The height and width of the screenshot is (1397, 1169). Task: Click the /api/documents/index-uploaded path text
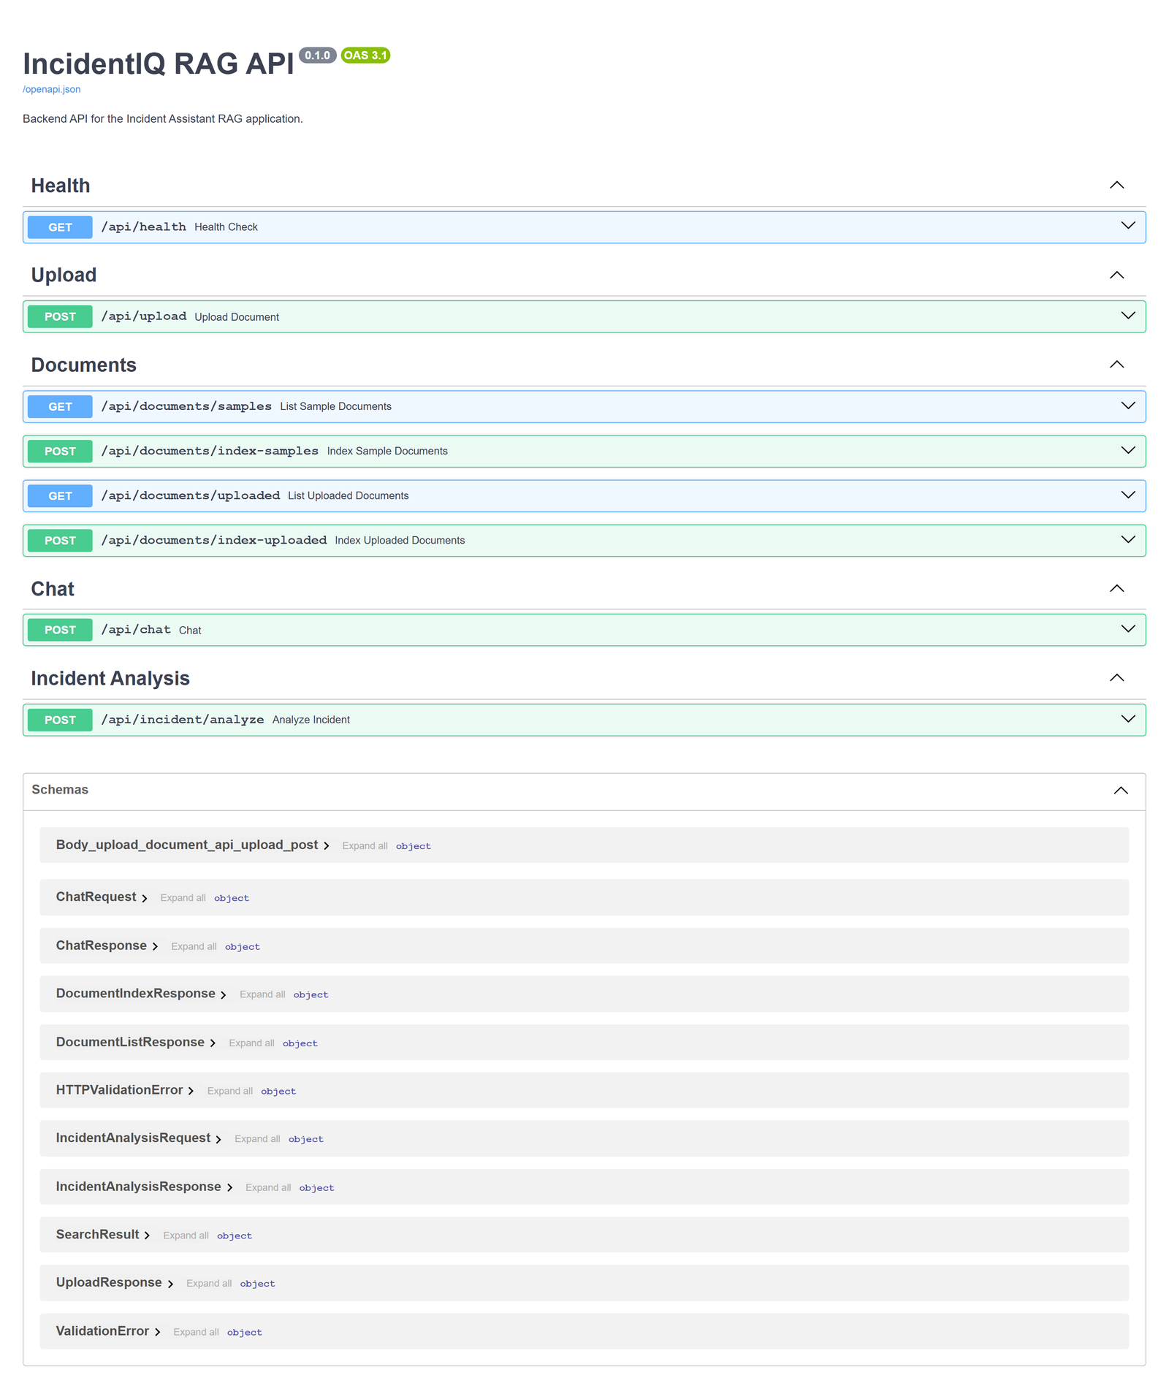pos(214,540)
